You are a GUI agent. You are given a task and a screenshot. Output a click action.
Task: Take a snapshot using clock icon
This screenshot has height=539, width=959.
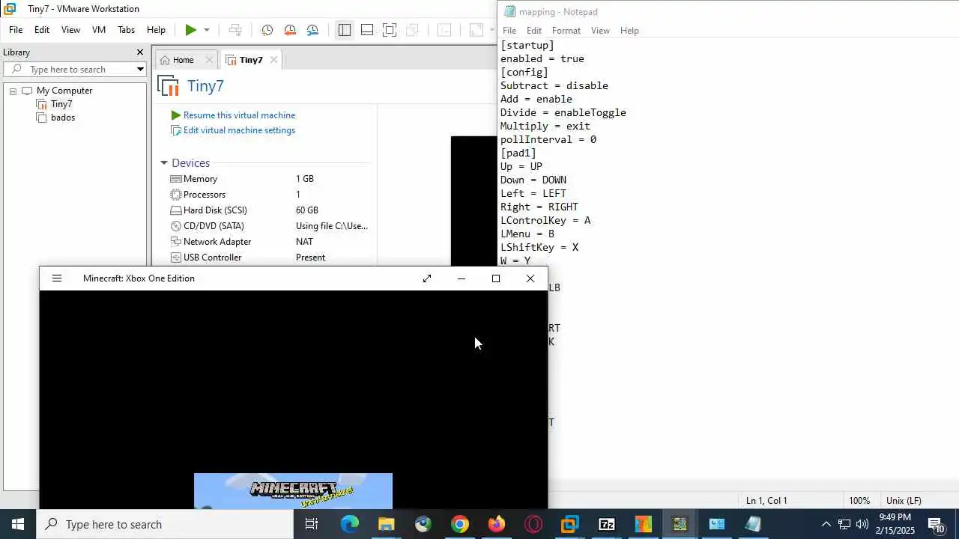[267, 30]
